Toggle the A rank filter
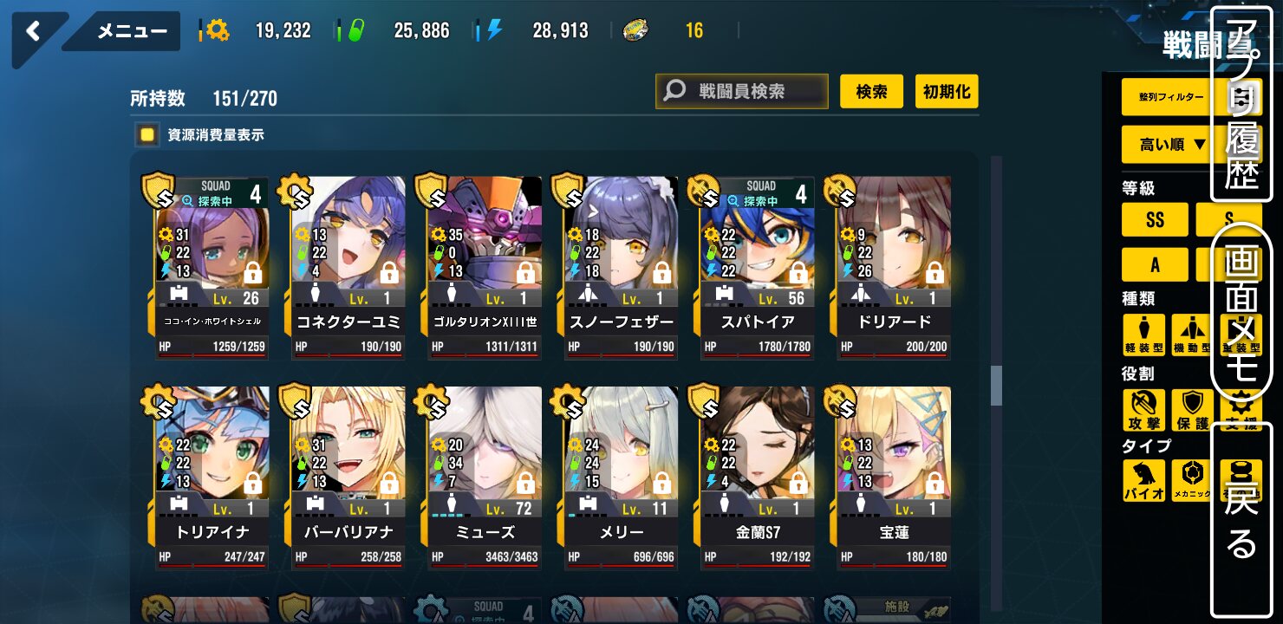The image size is (1283, 624). [1155, 264]
